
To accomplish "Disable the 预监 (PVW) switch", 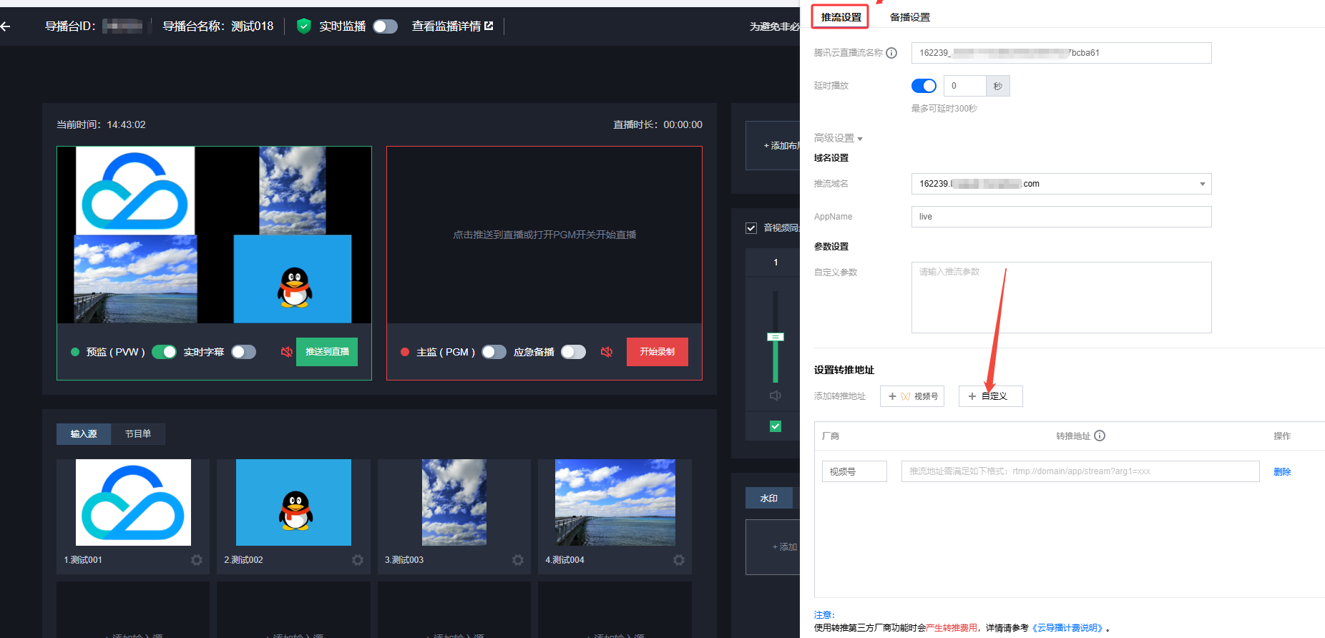I will (x=164, y=352).
